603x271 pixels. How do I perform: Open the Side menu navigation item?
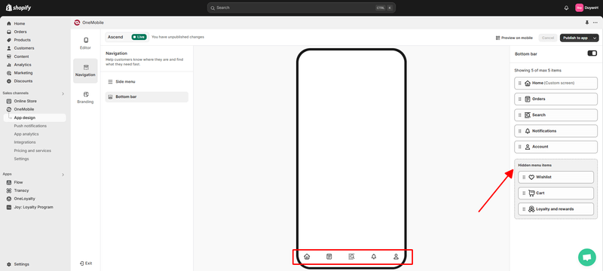(x=146, y=82)
